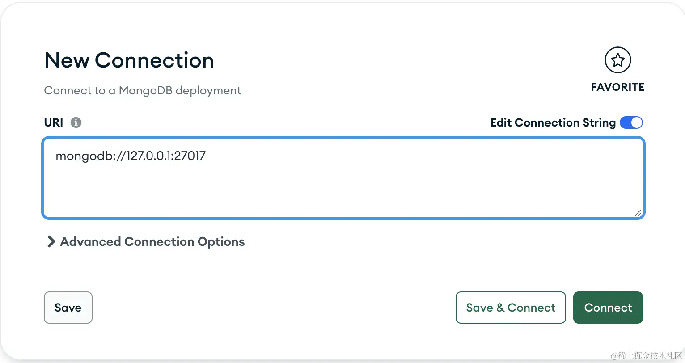Image resolution: width=685 pixels, height=363 pixels.
Task: Click the word MongoDB in the subtitle
Action: [145, 90]
